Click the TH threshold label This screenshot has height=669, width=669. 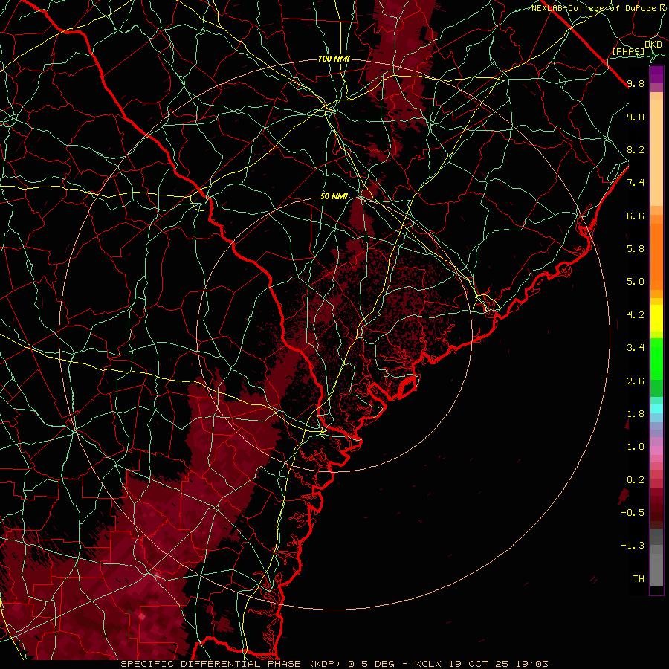click(639, 578)
